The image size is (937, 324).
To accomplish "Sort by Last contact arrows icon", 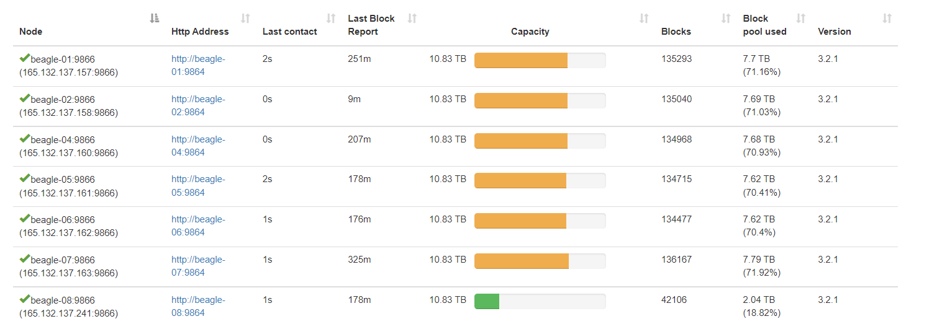I will click(331, 19).
